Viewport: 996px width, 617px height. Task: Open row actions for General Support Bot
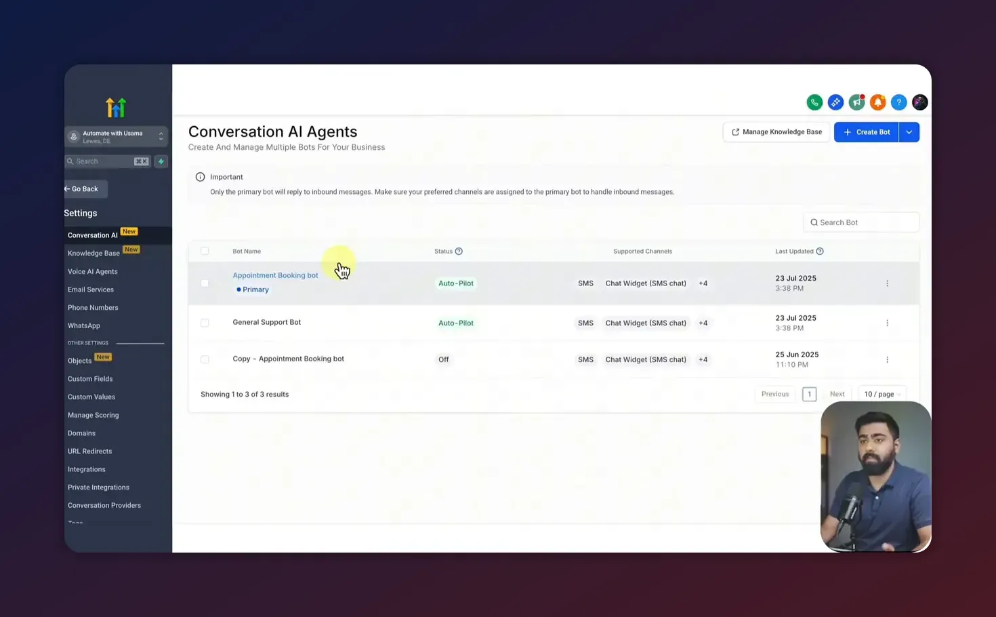(x=888, y=323)
